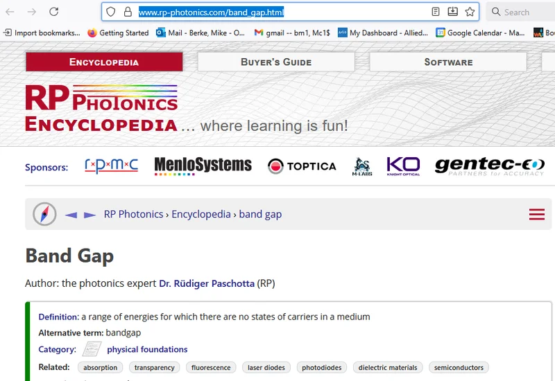Open related term semiconductors

tap(459, 368)
